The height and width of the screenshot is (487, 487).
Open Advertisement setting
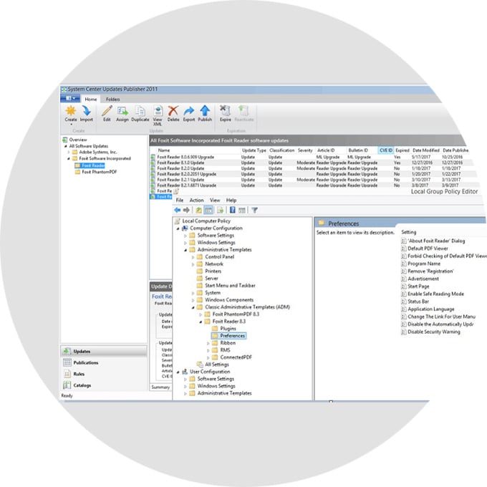(423, 279)
